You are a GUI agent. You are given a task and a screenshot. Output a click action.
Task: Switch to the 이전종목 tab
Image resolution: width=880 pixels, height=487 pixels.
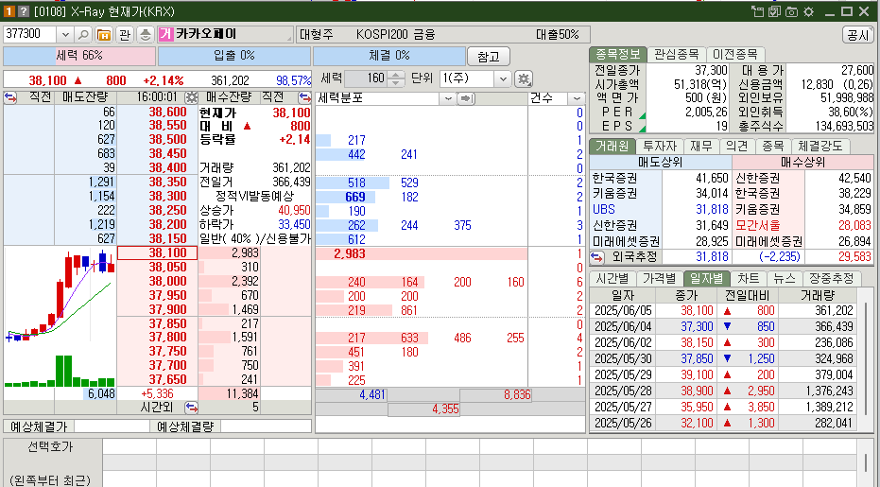[x=734, y=55]
